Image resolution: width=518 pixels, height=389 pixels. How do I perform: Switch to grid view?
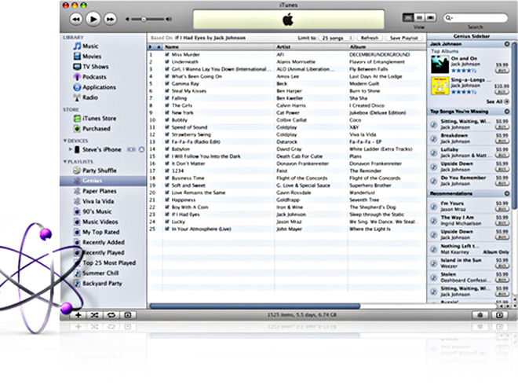[420, 17]
